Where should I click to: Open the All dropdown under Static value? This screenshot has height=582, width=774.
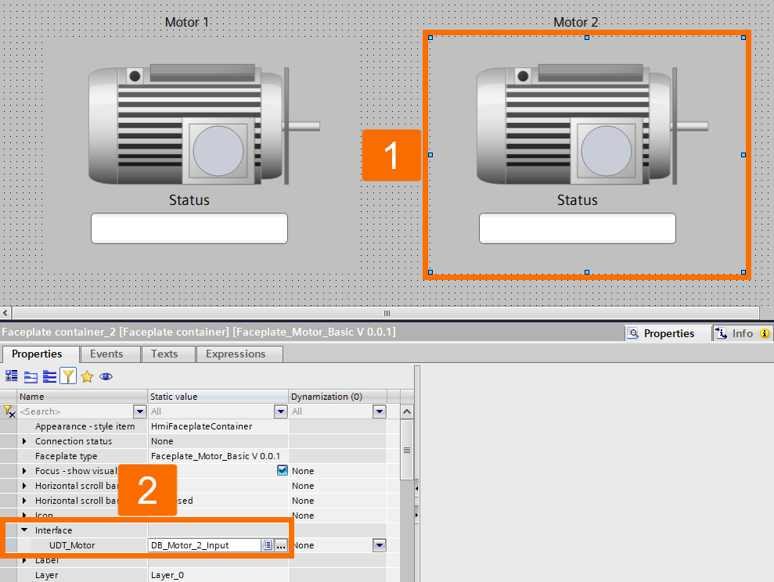tap(280, 411)
